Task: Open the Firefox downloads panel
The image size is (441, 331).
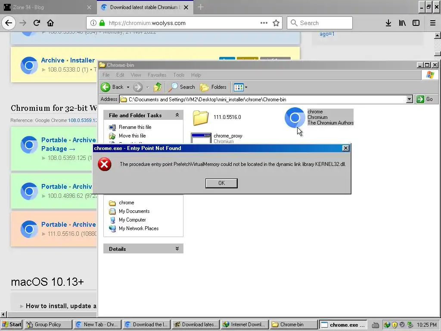Action: [388, 23]
